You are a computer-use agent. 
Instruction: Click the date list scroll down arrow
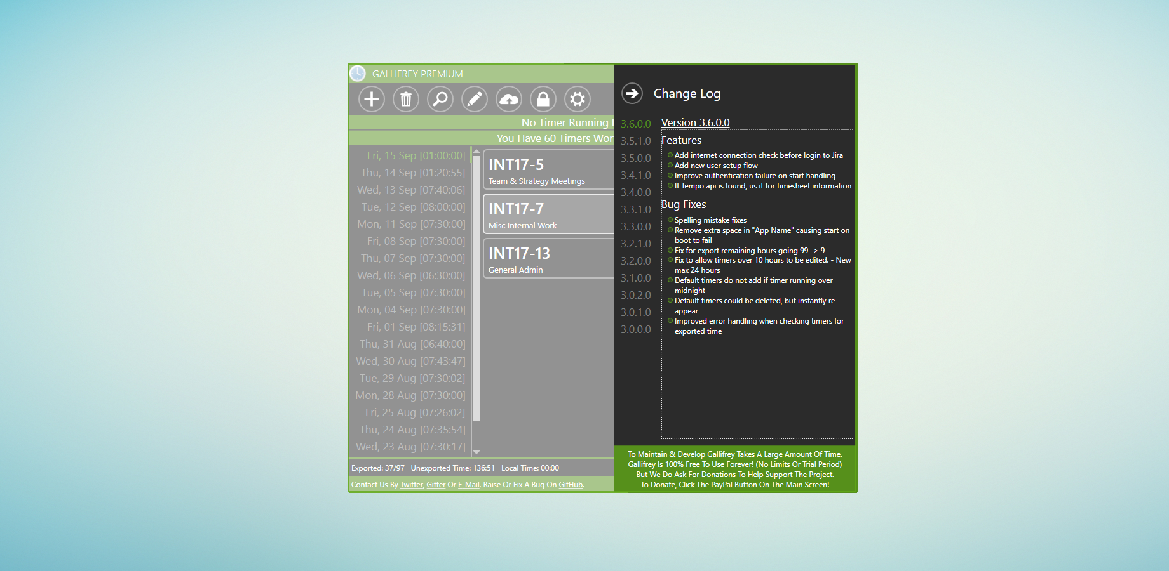476,452
